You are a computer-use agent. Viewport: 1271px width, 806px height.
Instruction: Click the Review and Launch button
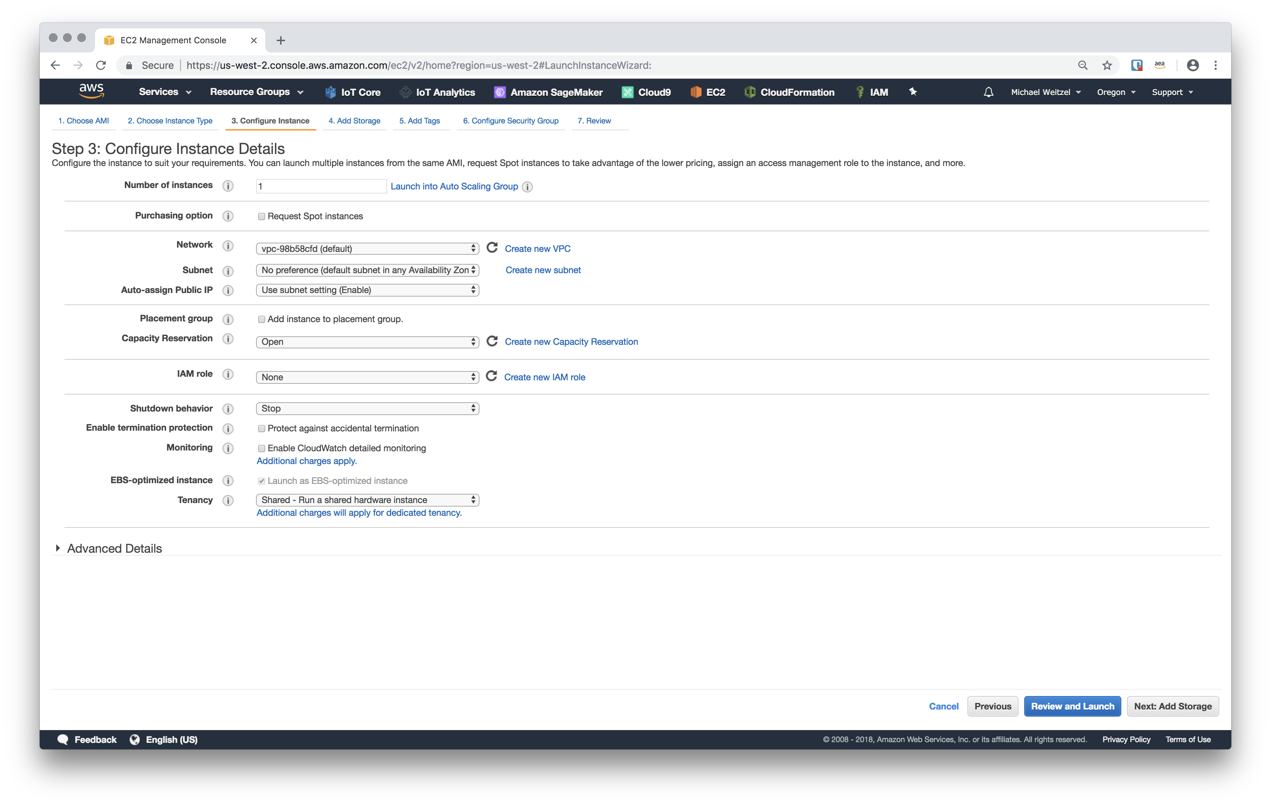click(1072, 706)
